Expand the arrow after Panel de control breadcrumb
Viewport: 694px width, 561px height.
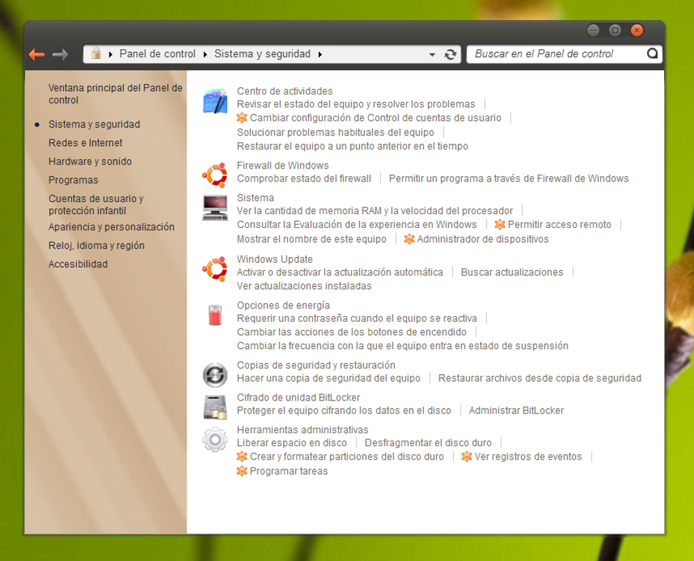coord(205,54)
